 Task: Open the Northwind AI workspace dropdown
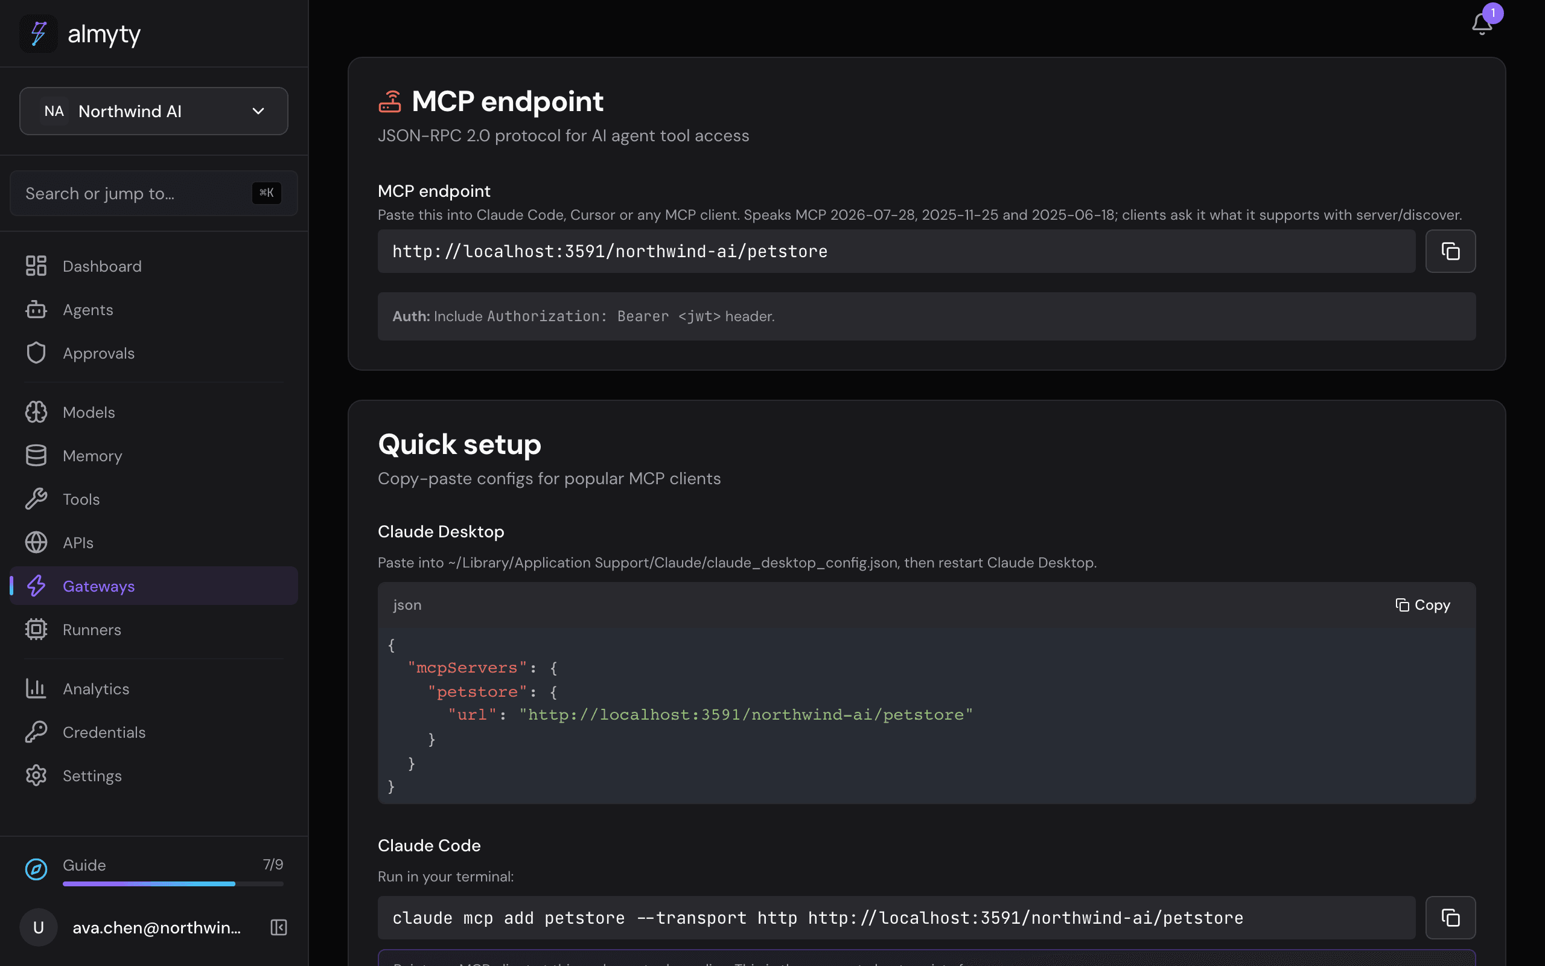(153, 111)
